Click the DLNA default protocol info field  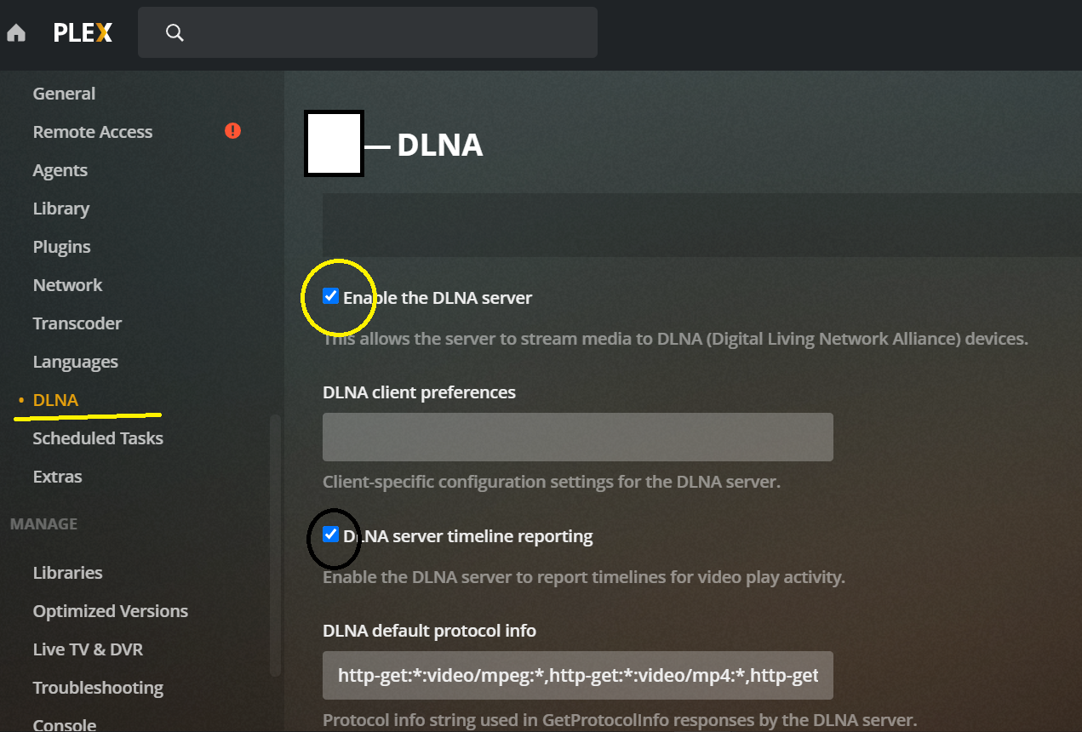pyautogui.click(x=577, y=675)
